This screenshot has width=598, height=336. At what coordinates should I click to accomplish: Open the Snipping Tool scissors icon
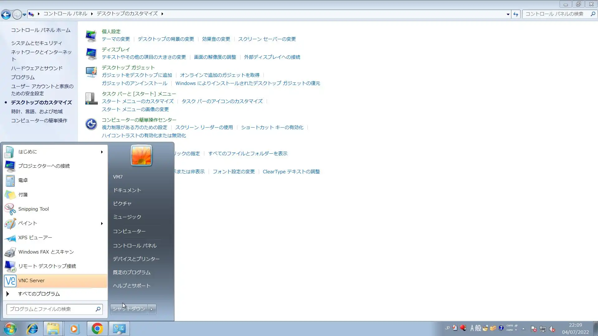pyautogui.click(x=10, y=209)
